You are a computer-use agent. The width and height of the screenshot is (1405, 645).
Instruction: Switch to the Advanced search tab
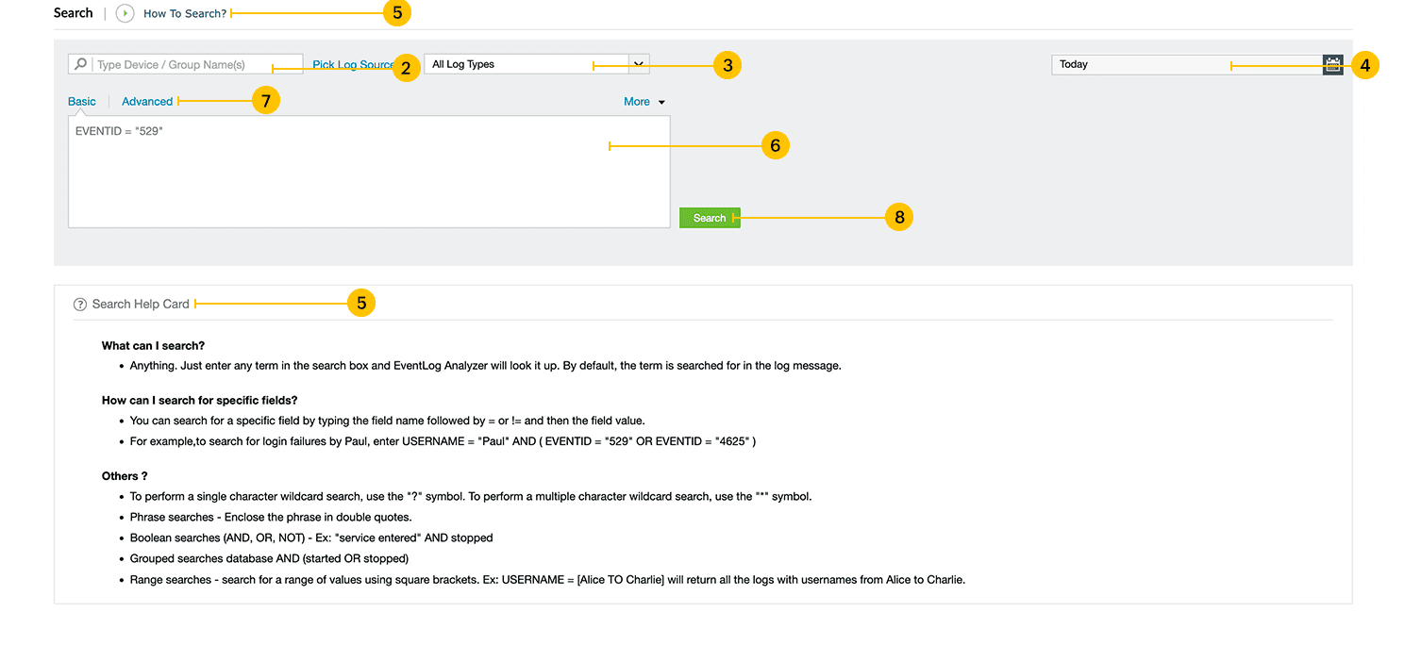[x=147, y=101]
